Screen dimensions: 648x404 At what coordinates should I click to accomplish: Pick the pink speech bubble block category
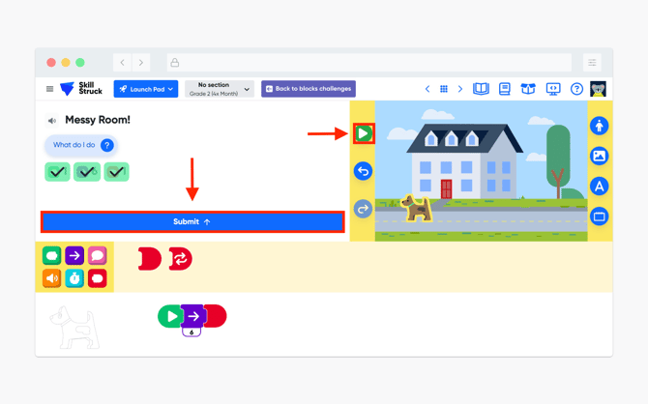97,256
